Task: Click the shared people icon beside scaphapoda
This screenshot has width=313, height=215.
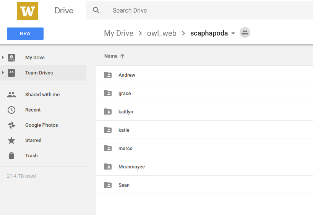Action: point(245,33)
